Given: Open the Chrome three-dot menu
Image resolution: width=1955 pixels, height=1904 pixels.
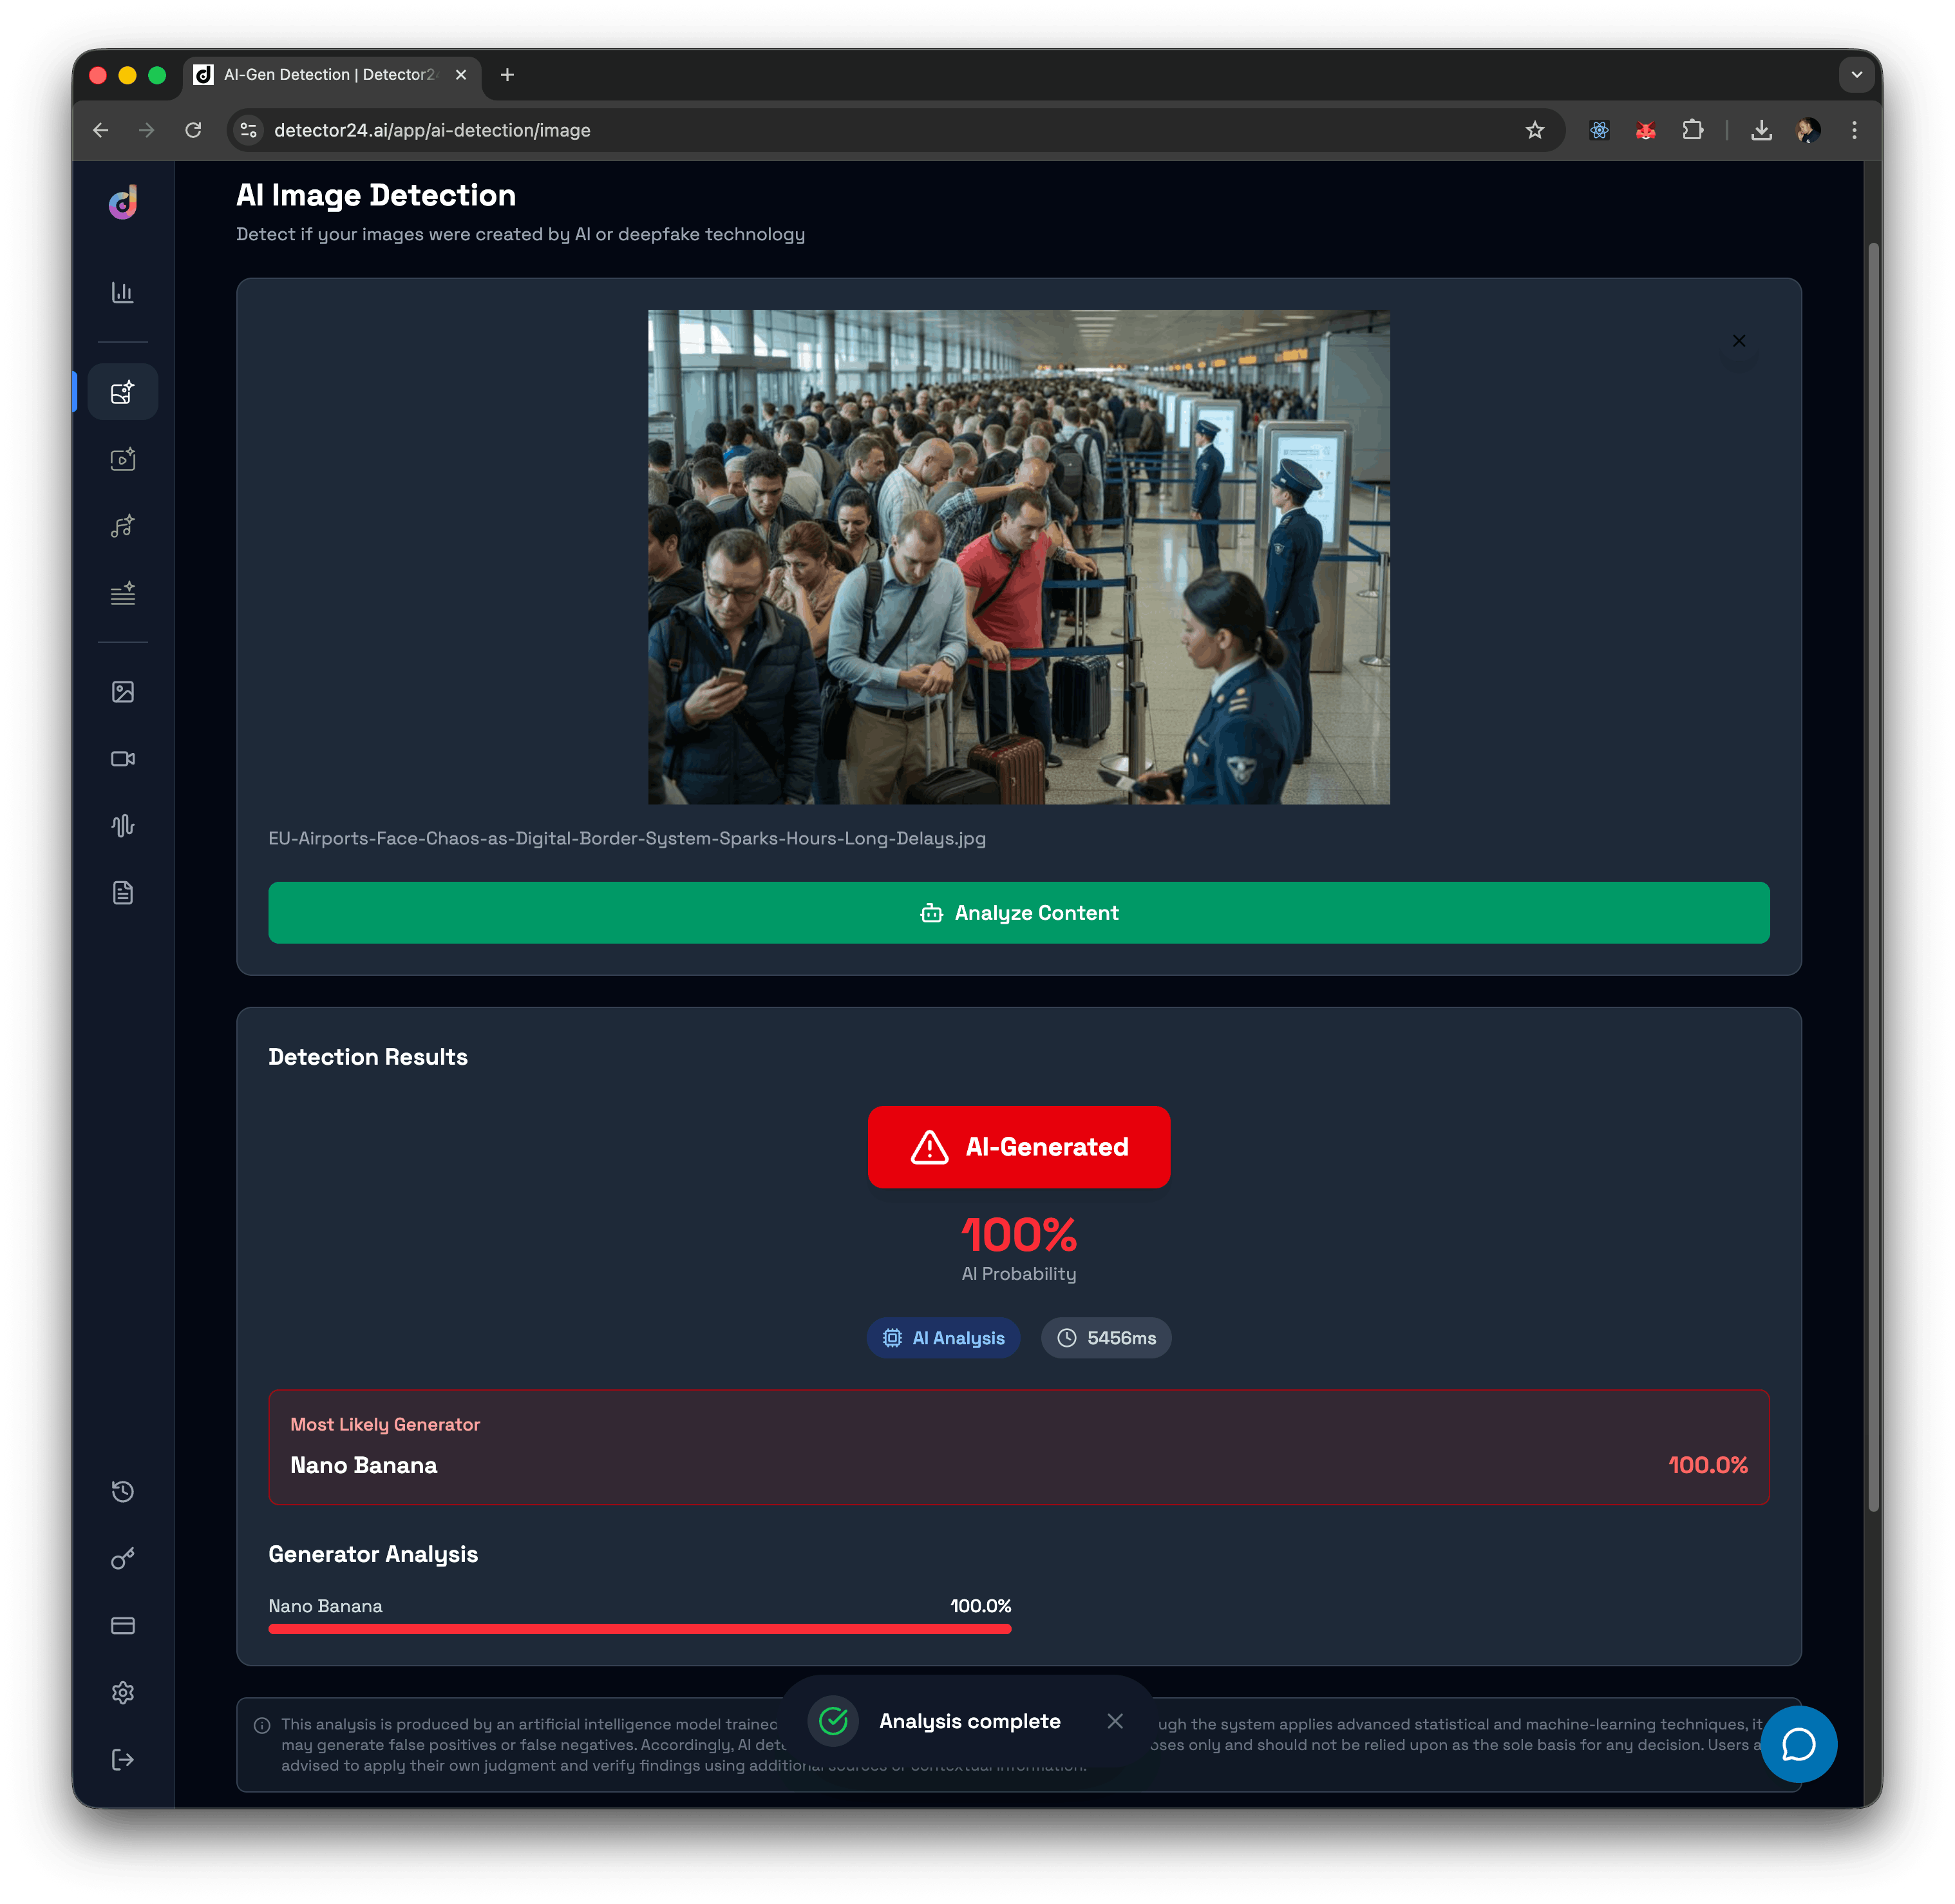Looking at the screenshot, I should pos(1854,130).
